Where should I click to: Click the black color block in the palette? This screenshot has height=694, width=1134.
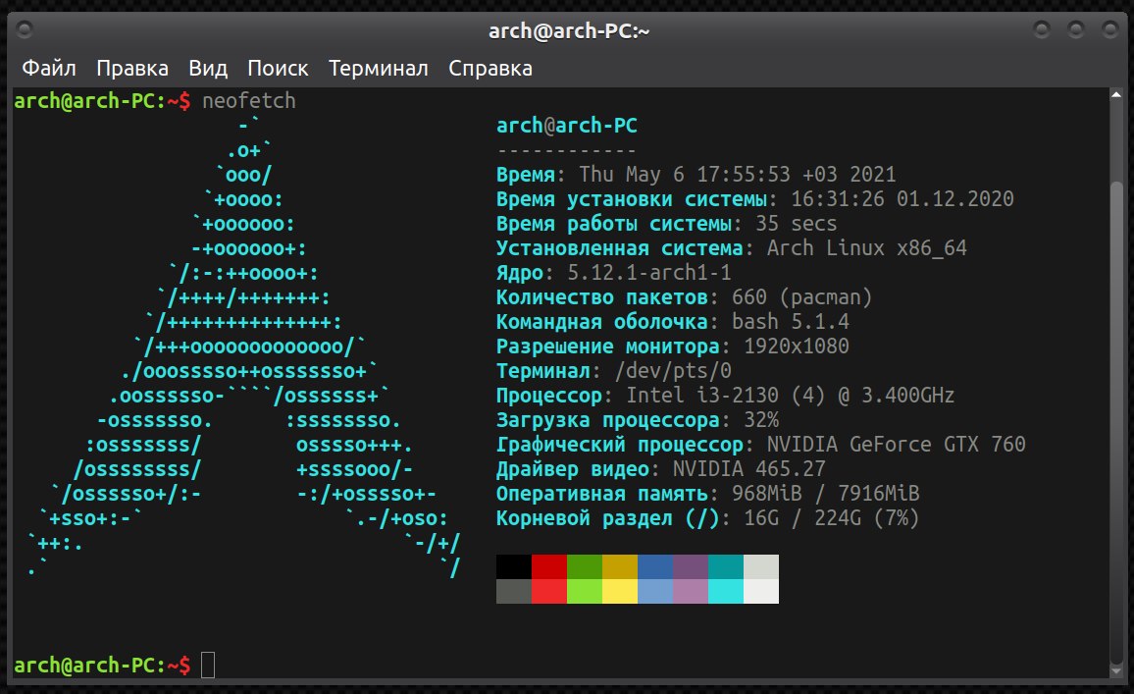(x=513, y=566)
